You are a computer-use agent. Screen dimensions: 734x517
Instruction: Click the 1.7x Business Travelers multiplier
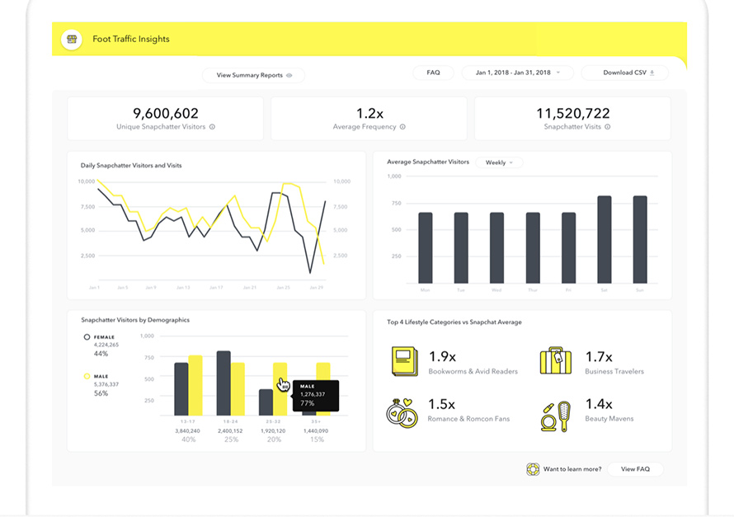[x=599, y=356]
